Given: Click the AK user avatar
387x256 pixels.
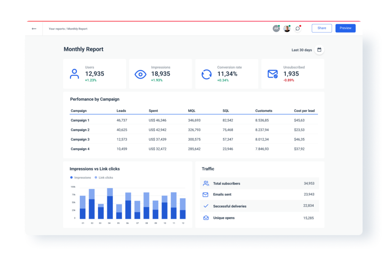Looking at the screenshot, I should coord(276,28).
